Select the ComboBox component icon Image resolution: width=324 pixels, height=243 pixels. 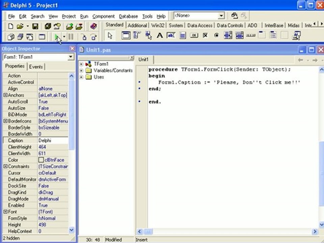[239, 35]
